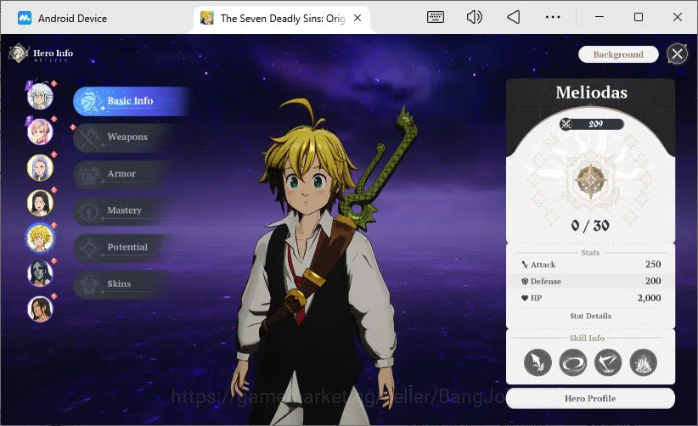Select The Seven Deadly Sins: Origin tab
The image size is (698, 426).
tap(282, 18)
